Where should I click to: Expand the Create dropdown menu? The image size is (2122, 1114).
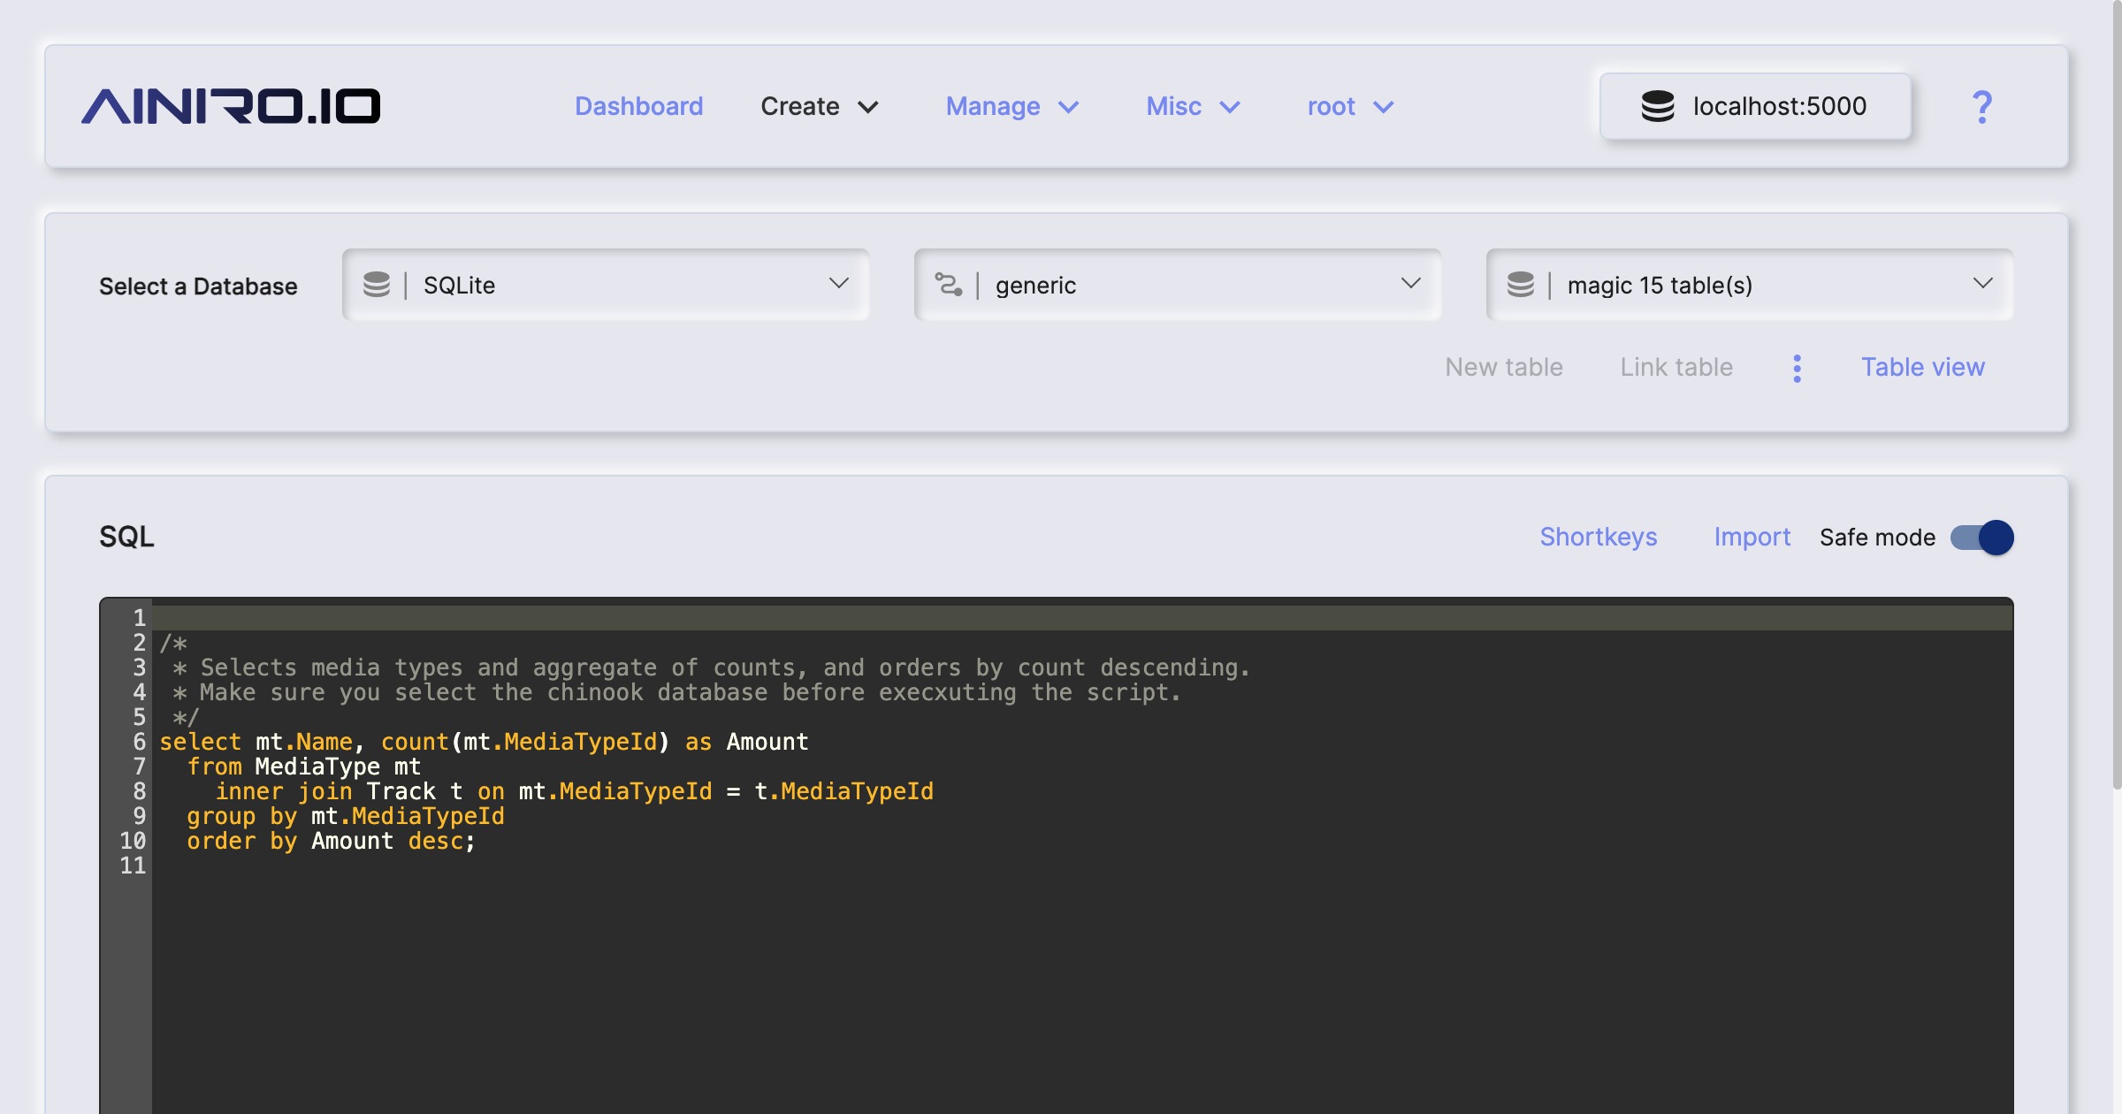coord(818,103)
